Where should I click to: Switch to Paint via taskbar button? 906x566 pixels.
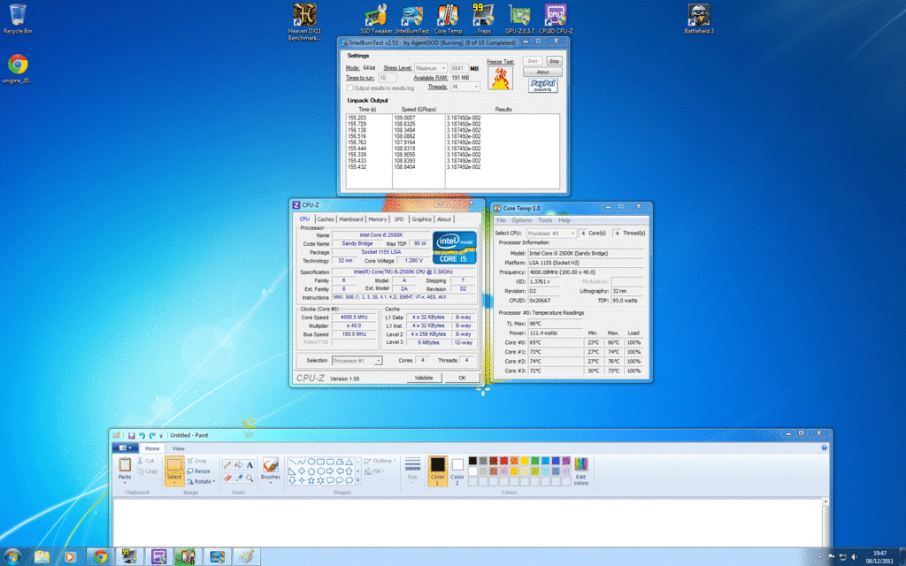247,557
